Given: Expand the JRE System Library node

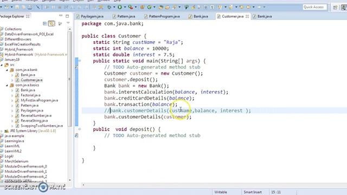Looking at the screenshot, I should 2,131.
